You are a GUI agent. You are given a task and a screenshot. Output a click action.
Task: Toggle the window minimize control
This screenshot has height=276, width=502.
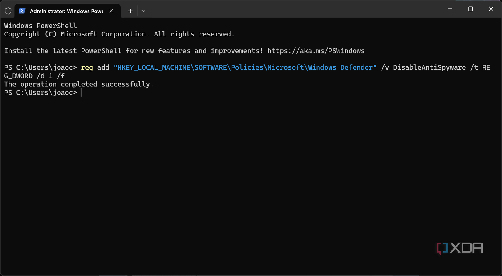click(x=450, y=9)
